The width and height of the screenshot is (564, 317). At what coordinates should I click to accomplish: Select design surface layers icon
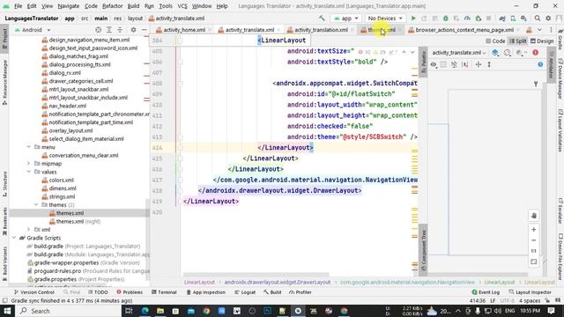click(495, 53)
